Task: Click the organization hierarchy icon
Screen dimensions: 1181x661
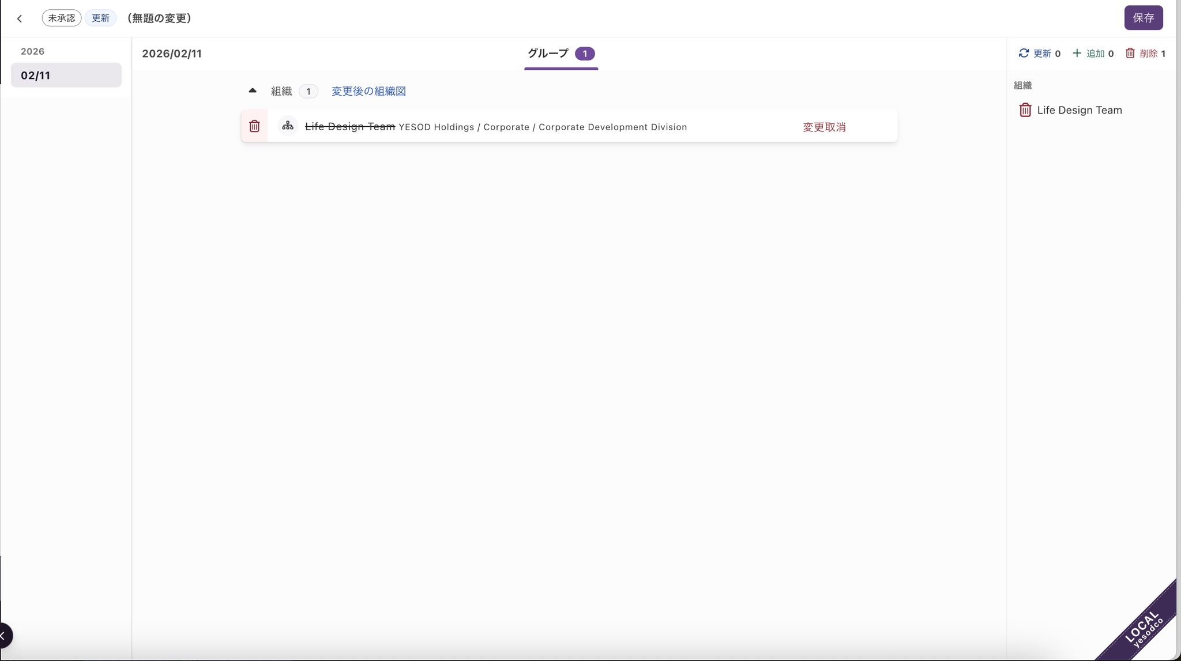Action: click(x=288, y=126)
